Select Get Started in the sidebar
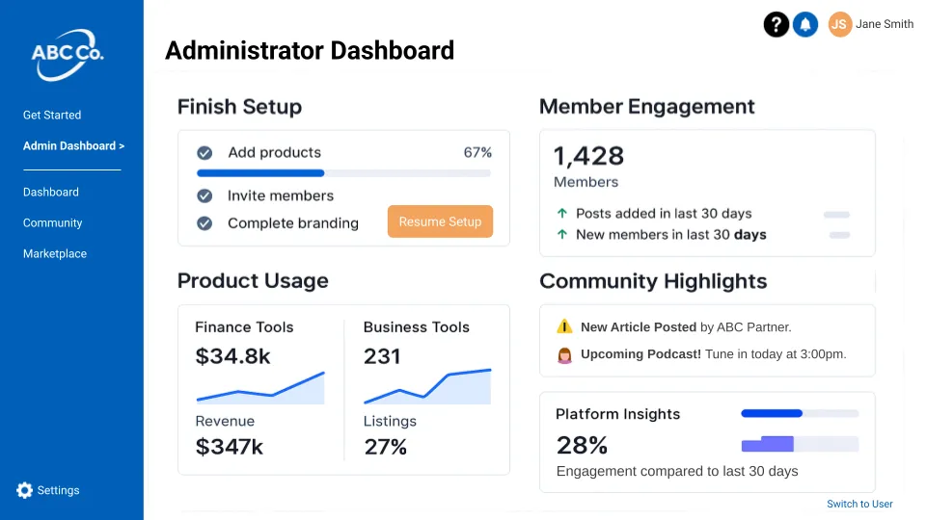The width and height of the screenshot is (926, 520). click(52, 115)
